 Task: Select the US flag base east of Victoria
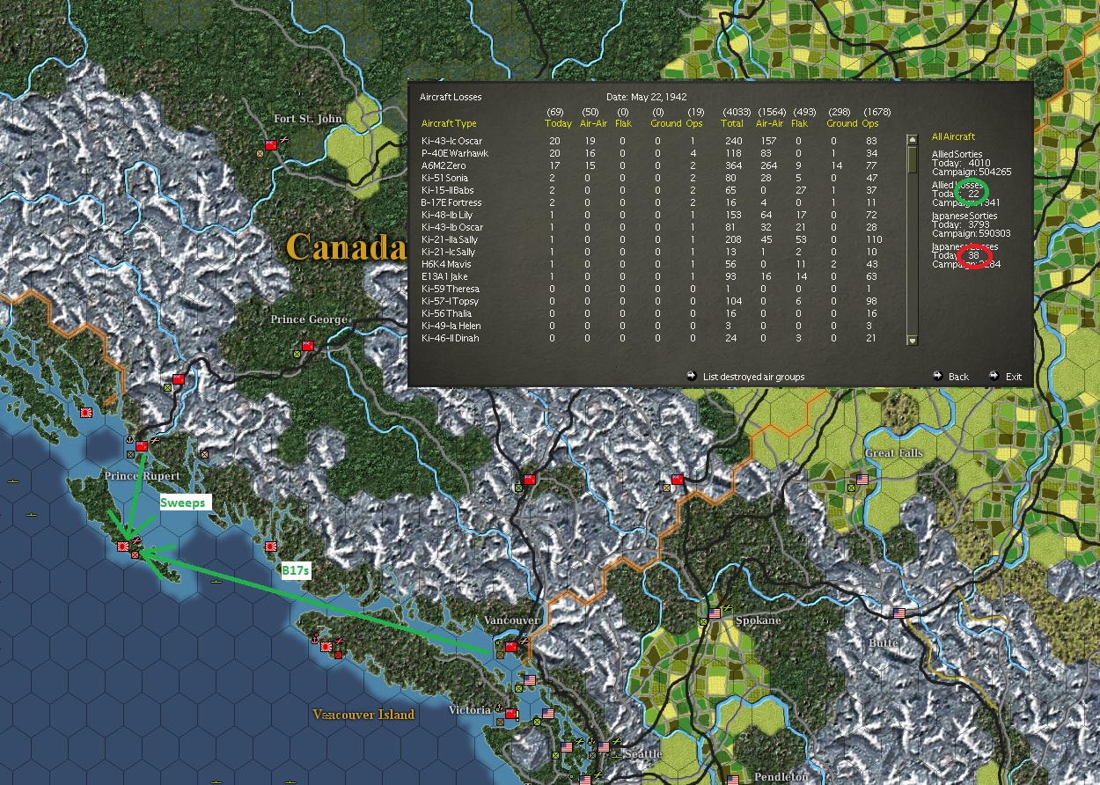(x=548, y=714)
